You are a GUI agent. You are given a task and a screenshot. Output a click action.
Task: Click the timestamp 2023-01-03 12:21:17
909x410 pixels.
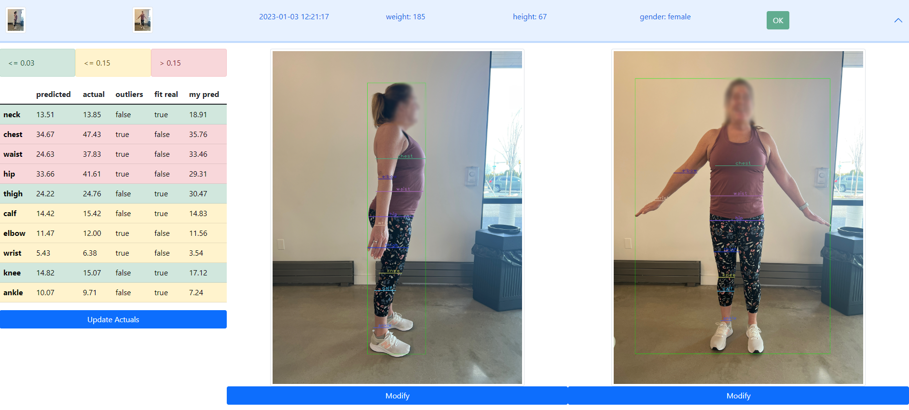pyautogui.click(x=294, y=17)
